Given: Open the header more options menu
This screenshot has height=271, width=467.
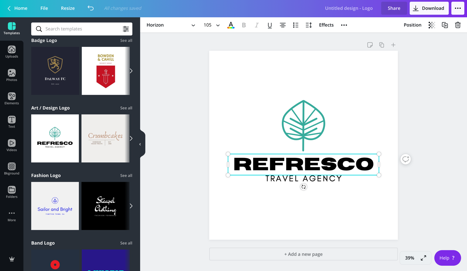Looking at the screenshot, I should 458,8.
